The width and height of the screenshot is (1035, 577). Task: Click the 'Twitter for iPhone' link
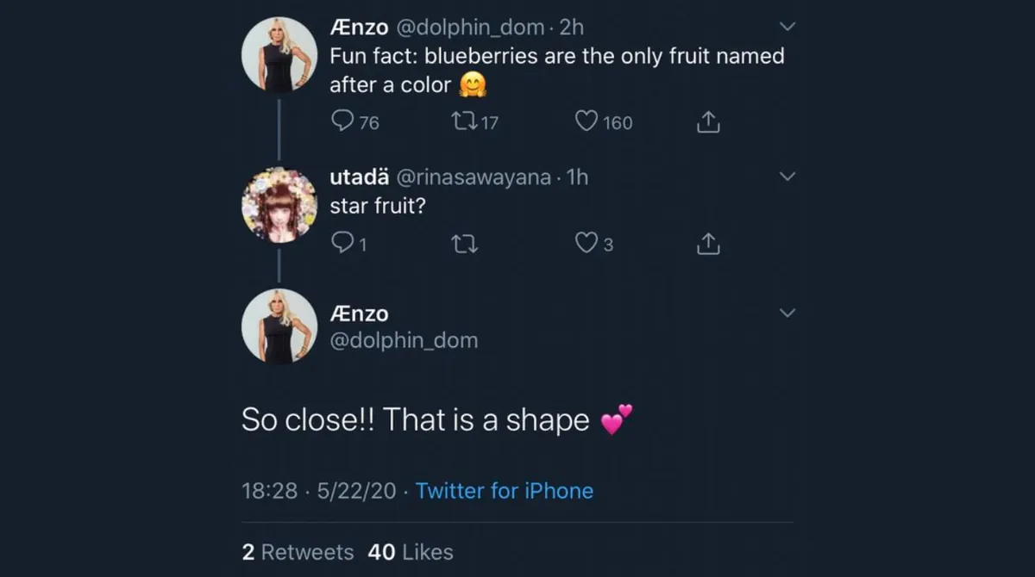(505, 491)
